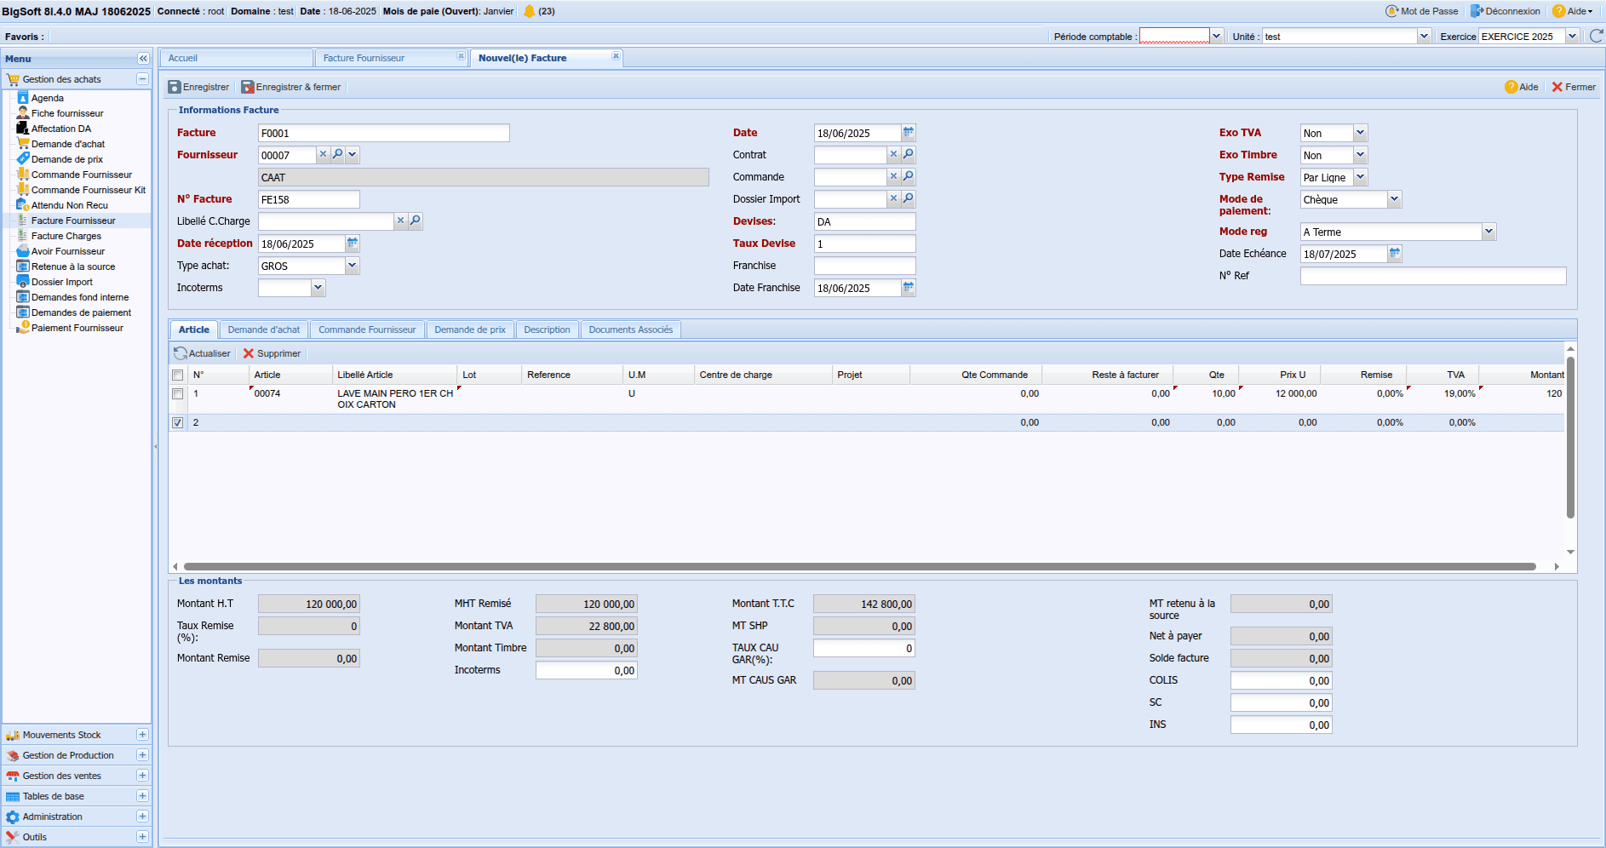Close the Facture Fournisseur tab
This screenshot has height=848, width=1606.
461,56
